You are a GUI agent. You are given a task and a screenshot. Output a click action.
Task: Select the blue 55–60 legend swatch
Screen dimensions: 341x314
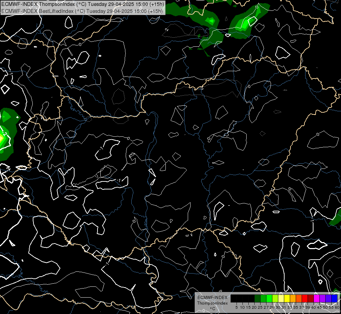point(334,298)
